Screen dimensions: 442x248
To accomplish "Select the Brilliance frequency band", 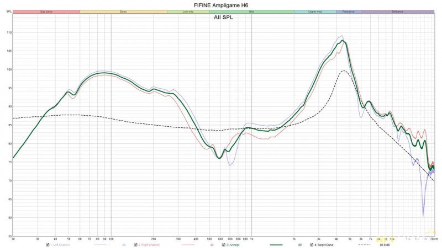I will tap(398, 11).
